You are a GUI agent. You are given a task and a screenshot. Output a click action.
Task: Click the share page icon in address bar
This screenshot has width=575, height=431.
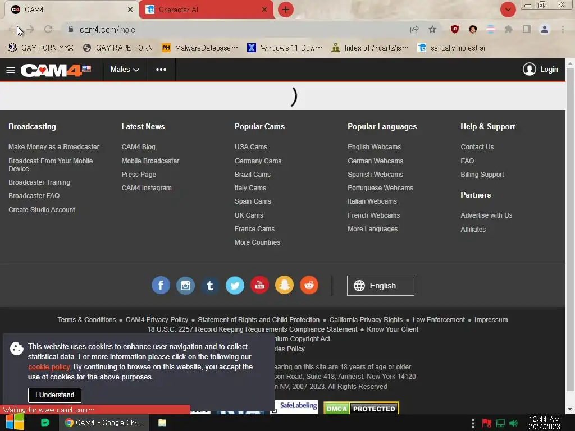point(414,30)
